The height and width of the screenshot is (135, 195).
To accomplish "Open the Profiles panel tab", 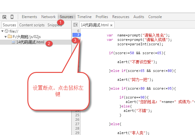I will click(x=102, y=17).
